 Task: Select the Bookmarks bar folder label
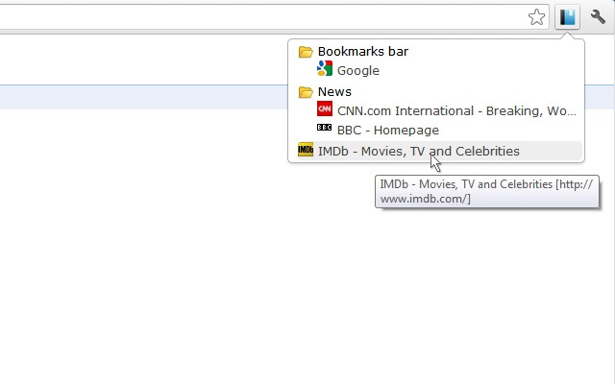click(x=363, y=51)
